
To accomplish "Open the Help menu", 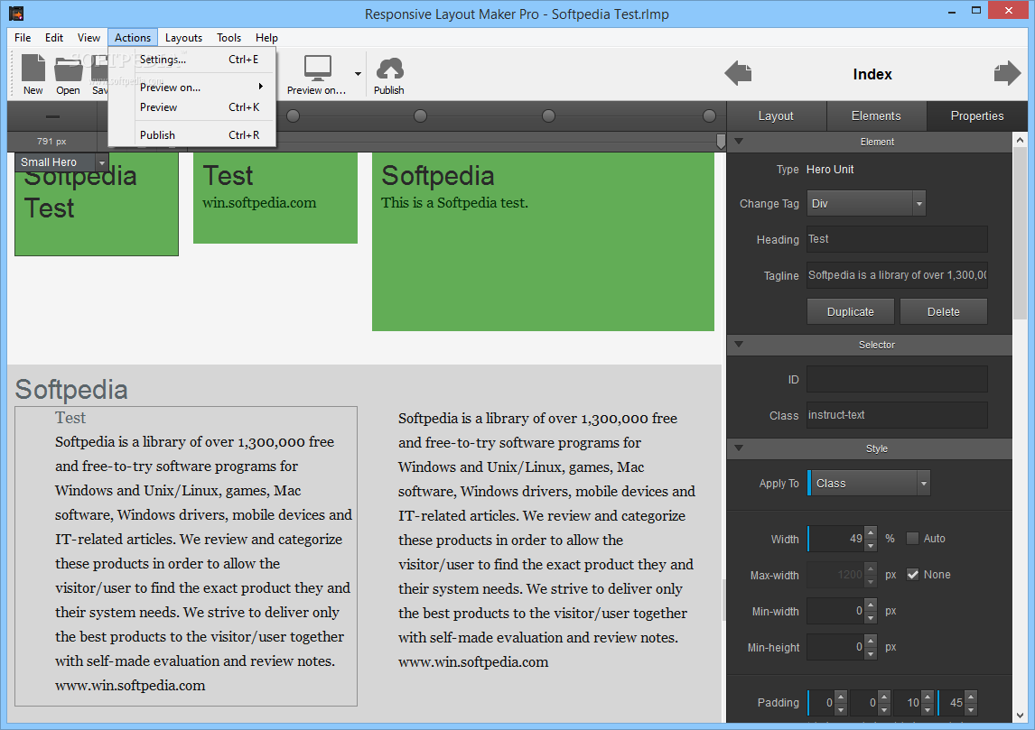I will pos(266,38).
